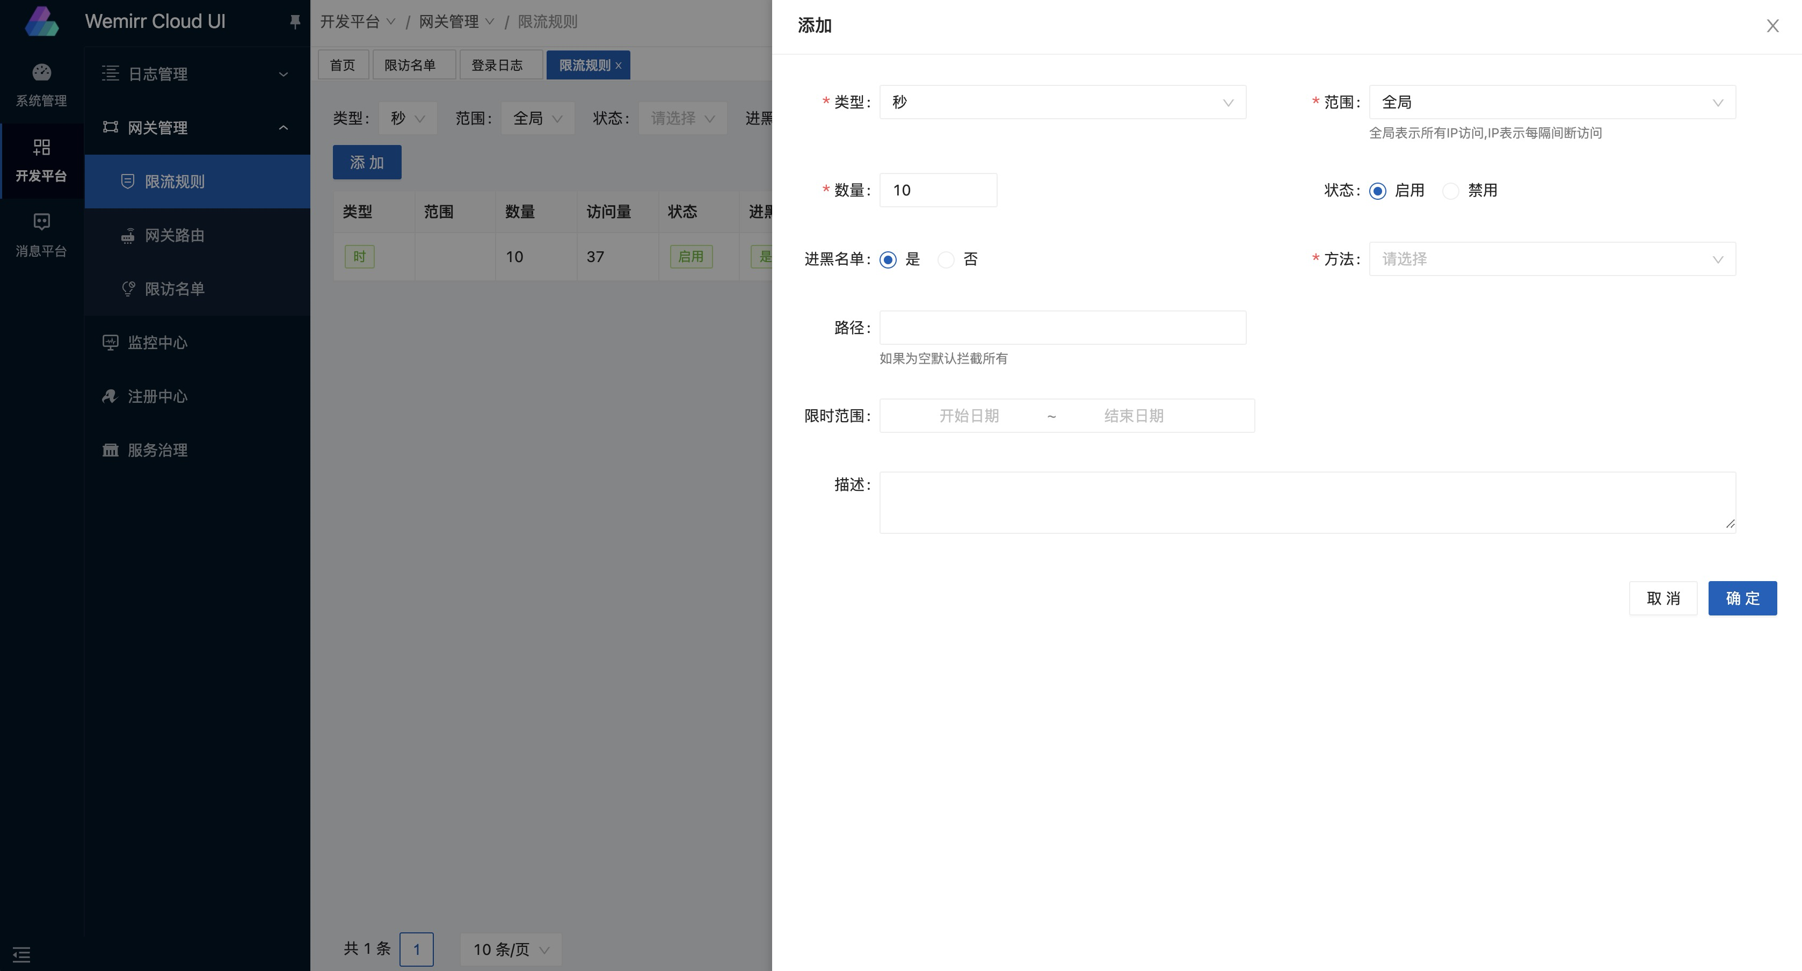Click the 路径 input field

pyautogui.click(x=1062, y=328)
